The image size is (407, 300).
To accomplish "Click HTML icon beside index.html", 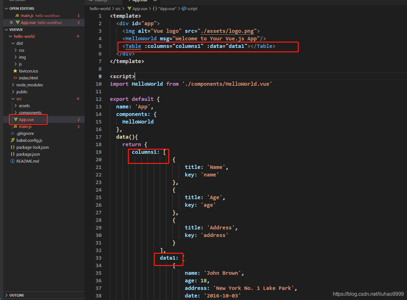I will (x=15, y=78).
